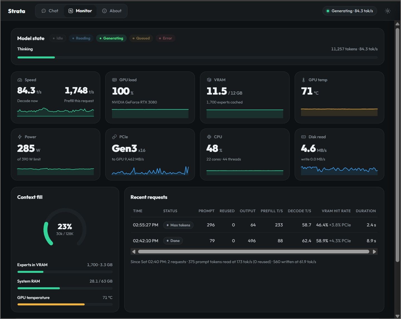
Task: Click the System RAM 28.1 / 63 GB value
Action: tap(101, 281)
